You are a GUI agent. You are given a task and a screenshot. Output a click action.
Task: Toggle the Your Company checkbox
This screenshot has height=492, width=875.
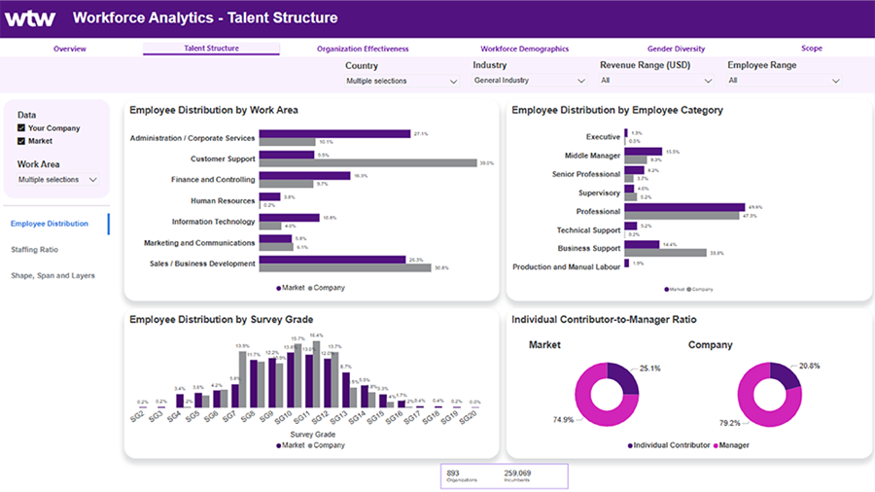pyautogui.click(x=21, y=127)
